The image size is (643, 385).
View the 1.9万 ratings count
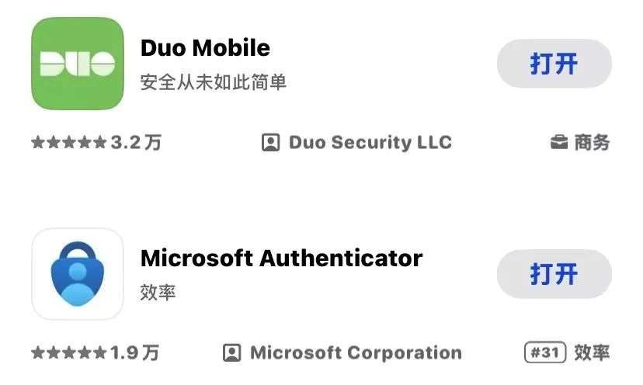[135, 352]
